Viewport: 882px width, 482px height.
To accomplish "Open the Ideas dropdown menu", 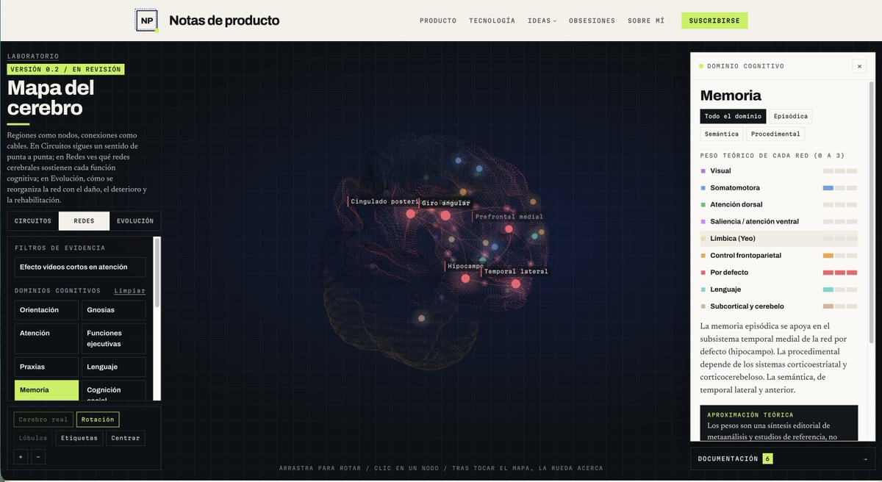I will pyautogui.click(x=542, y=21).
